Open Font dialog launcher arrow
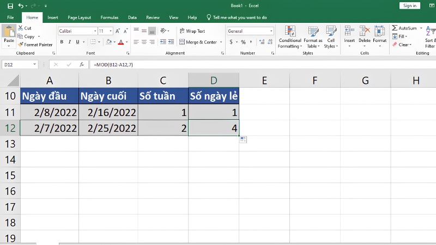The width and height of the screenshot is (436, 245). click(128, 53)
